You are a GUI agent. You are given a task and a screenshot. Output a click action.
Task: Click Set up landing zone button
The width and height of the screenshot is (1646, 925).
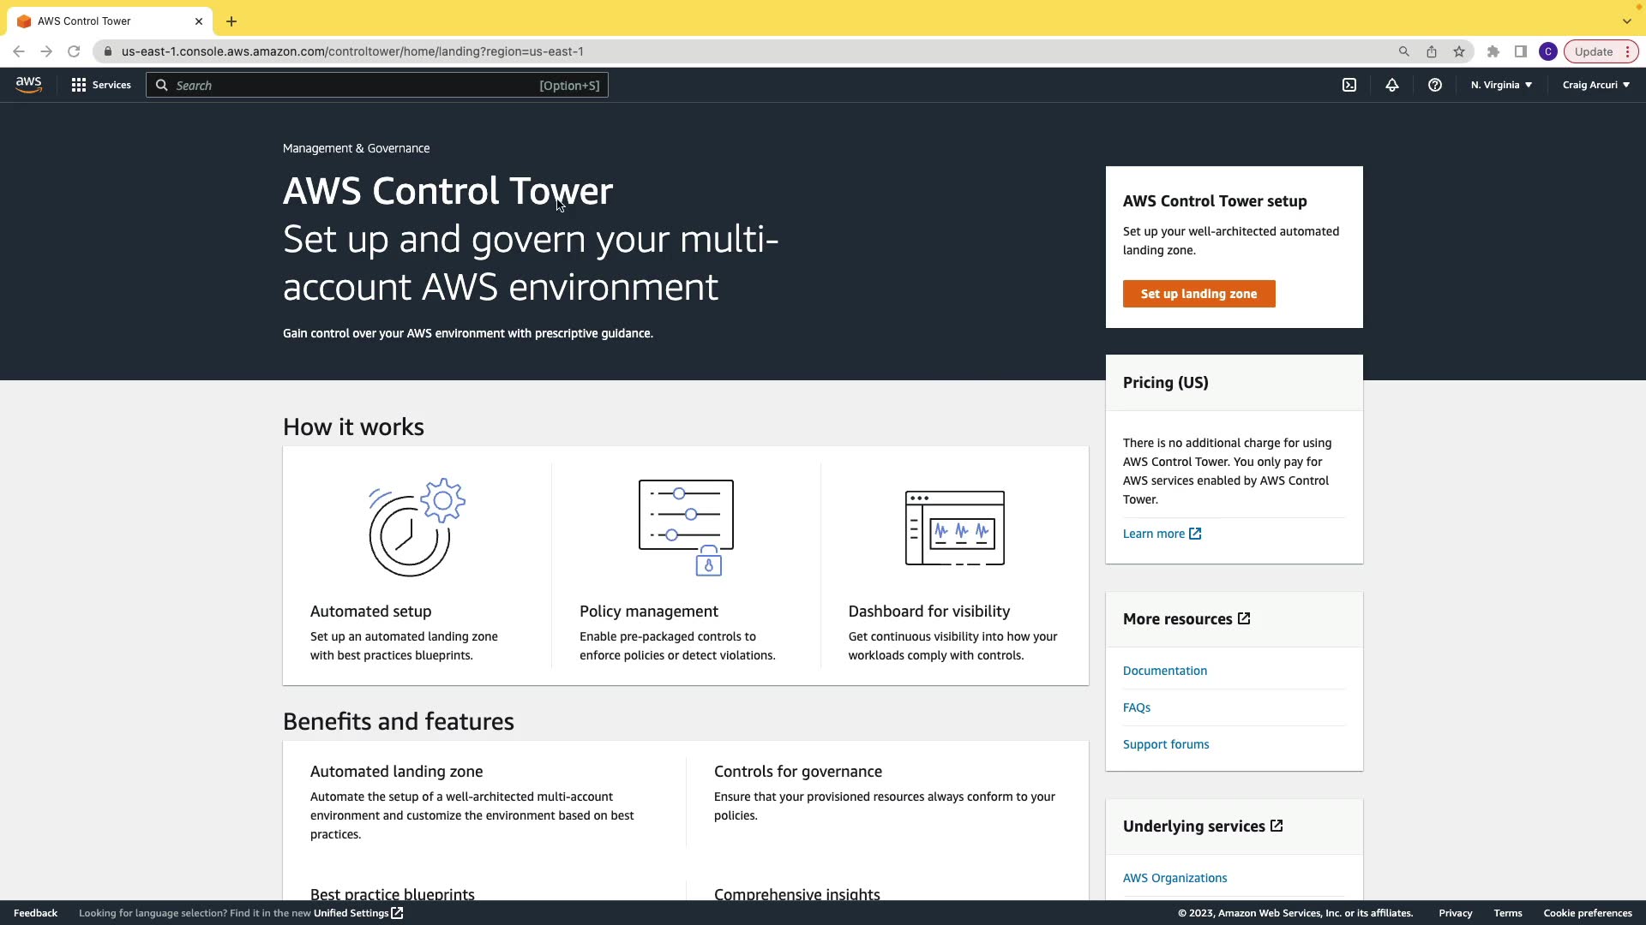coord(1198,294)
